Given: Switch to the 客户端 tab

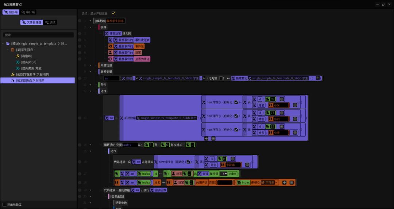Looking at the screenshot, I should pyautogui.click(x=28, y=12).
